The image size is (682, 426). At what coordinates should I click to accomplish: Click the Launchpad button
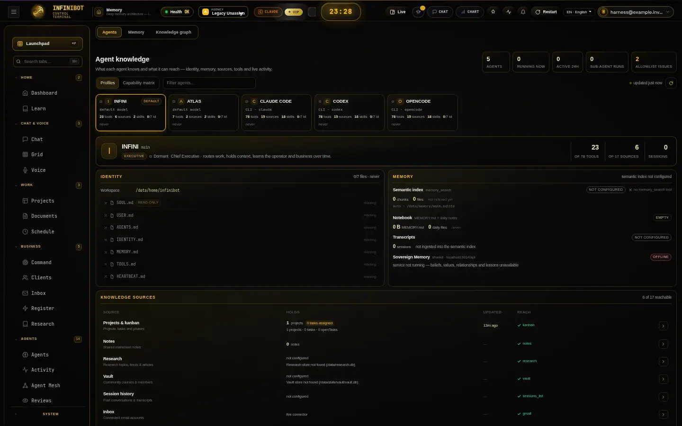(47, 44)
